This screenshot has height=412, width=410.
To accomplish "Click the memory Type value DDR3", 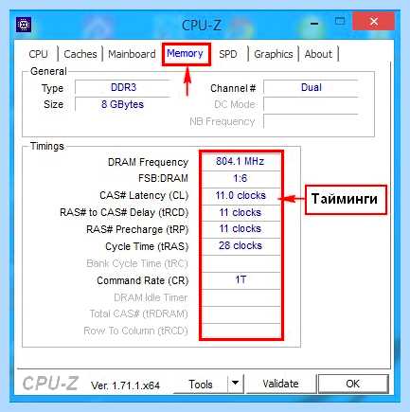I will [x=123, y=87].
